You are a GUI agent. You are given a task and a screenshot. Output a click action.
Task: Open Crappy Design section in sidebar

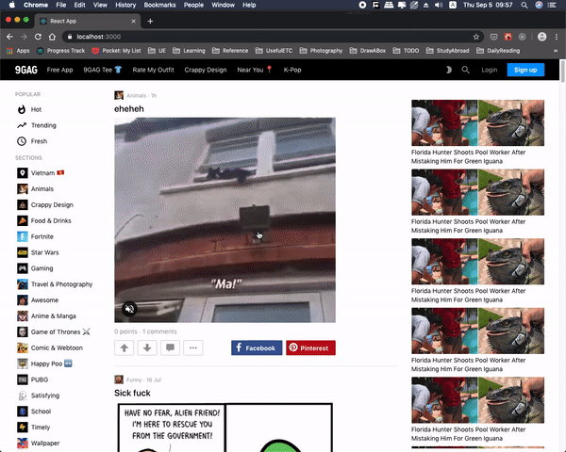45,204
